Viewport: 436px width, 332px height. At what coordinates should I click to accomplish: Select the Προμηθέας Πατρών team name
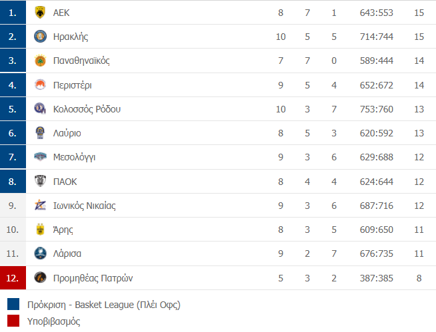pyautogui.click(x=88, y=277)
